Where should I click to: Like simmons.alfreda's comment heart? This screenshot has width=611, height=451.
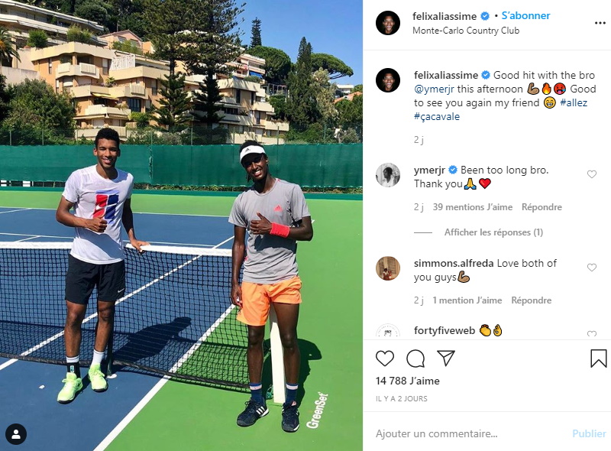click(591, 268)
